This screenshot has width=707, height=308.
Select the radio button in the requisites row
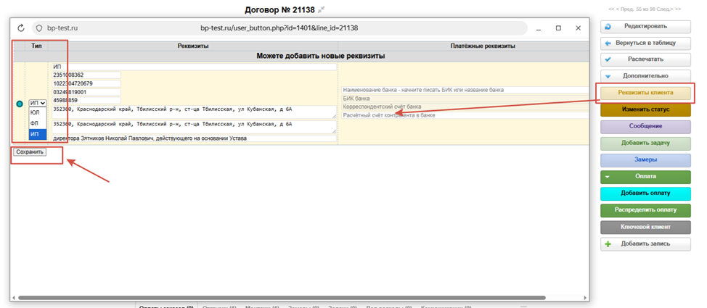point(19,104)
